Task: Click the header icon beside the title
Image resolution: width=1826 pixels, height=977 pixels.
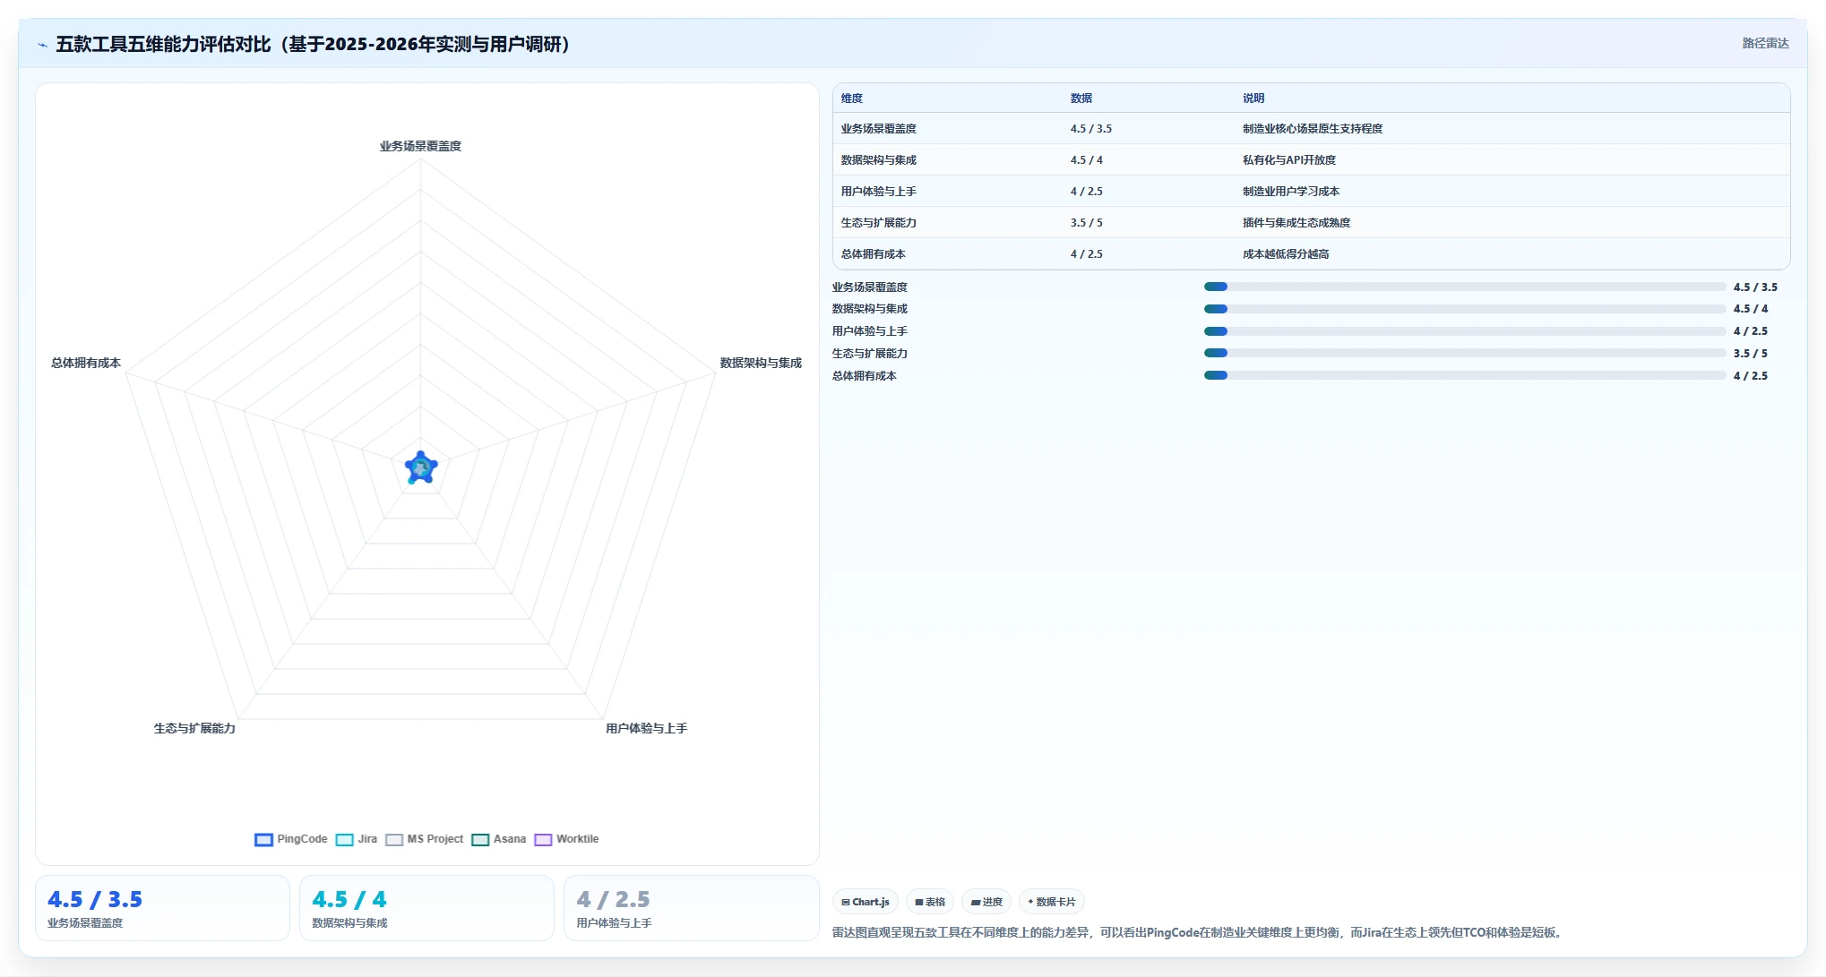Action: [42, 45]
